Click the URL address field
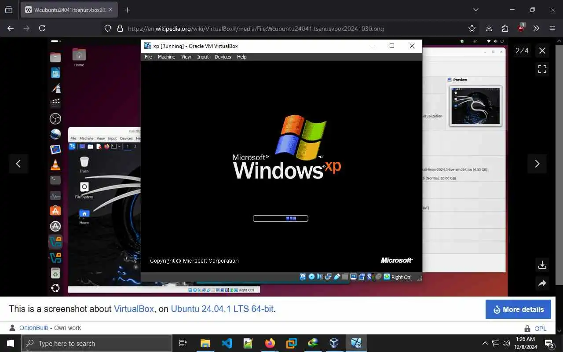The width and height of the screenshot is (563, 352). click(x=290, y=29)
